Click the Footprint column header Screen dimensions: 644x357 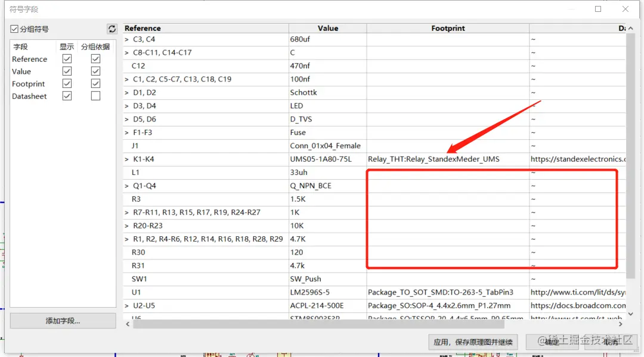(x=448, y=29)
